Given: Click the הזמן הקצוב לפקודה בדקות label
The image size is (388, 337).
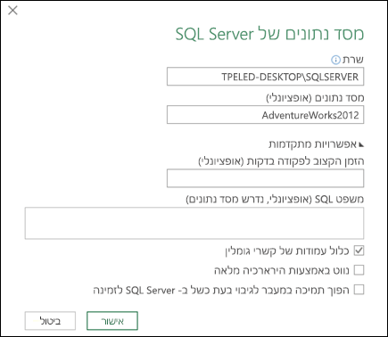Looking at the screenshot, I should 281,161.
